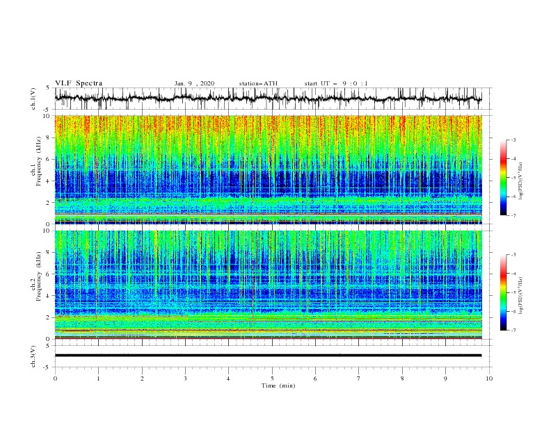Select the "start UT = 9 : 0 : 1" text
The image size is (551, 425).
(x=336, y=83)
